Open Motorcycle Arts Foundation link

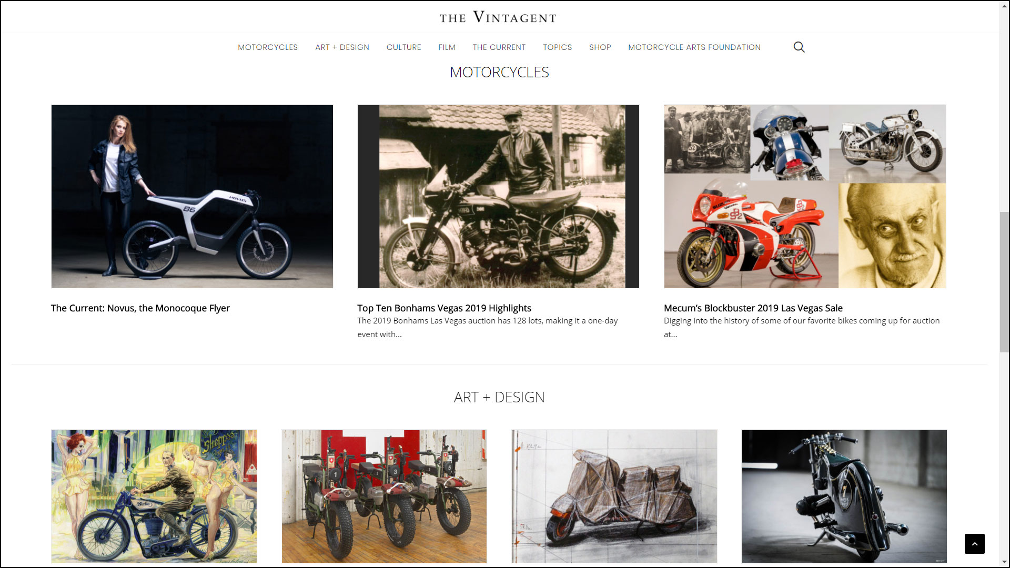694,47
